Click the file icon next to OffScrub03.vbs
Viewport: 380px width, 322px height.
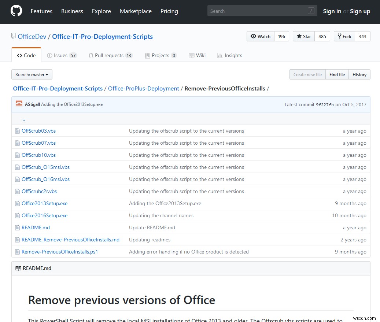[17, 131]
